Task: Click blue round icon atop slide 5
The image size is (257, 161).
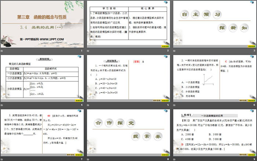Action: 166,57
